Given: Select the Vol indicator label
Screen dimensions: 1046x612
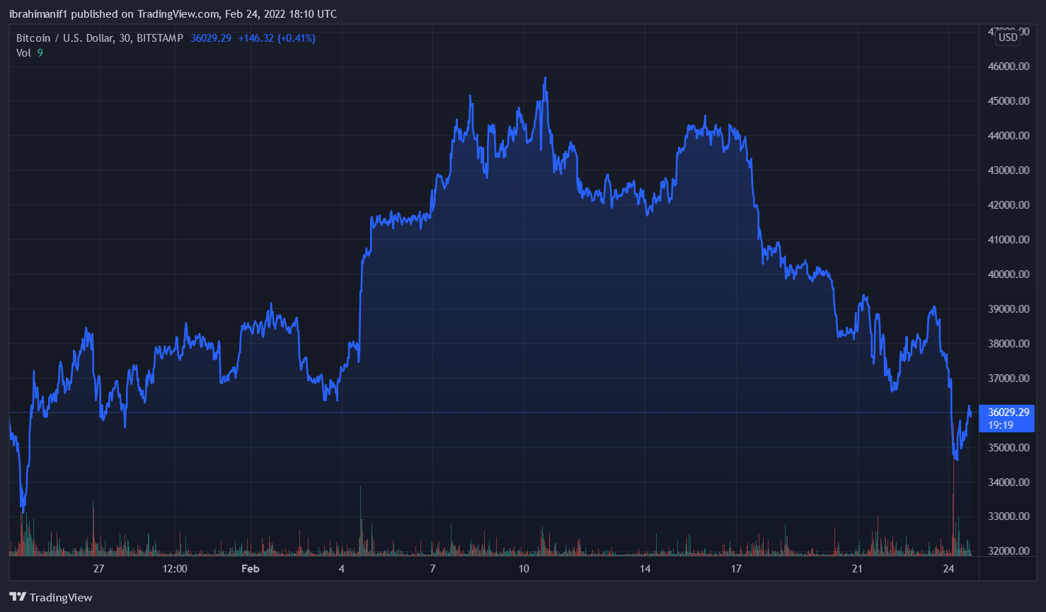Looking at the screenshot, I should click(23, 53).
